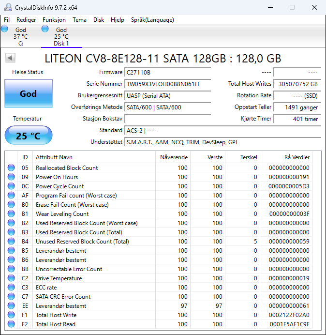Open the Språk(Language) menu
Screen dimensions: 326x335
click(x=152, y=20)
